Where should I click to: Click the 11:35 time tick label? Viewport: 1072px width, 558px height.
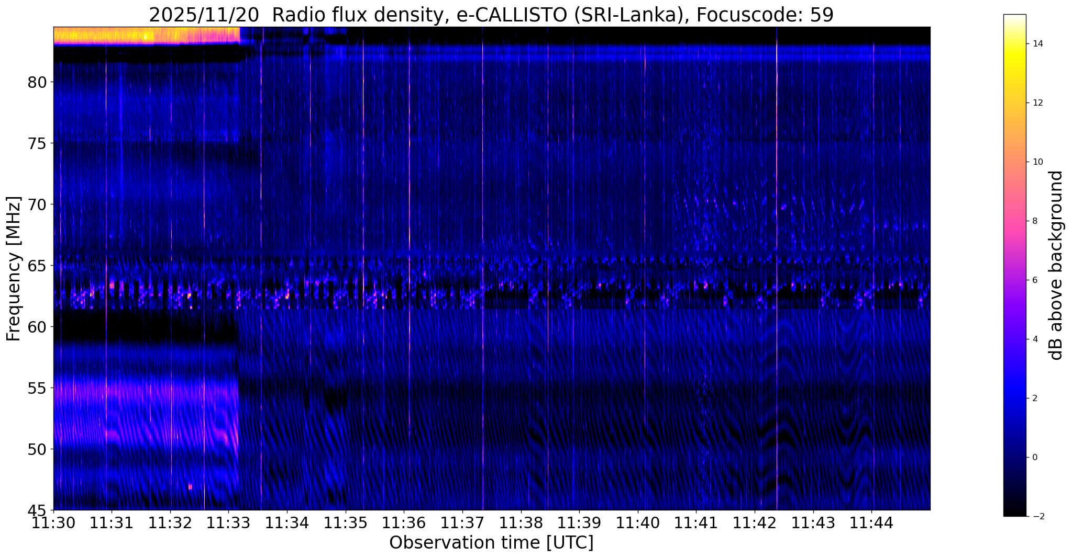pyautogui.click(x=346, y=522)
